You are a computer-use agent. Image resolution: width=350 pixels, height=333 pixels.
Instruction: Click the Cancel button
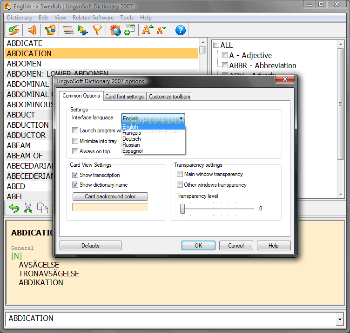click(x=236, y=246)
